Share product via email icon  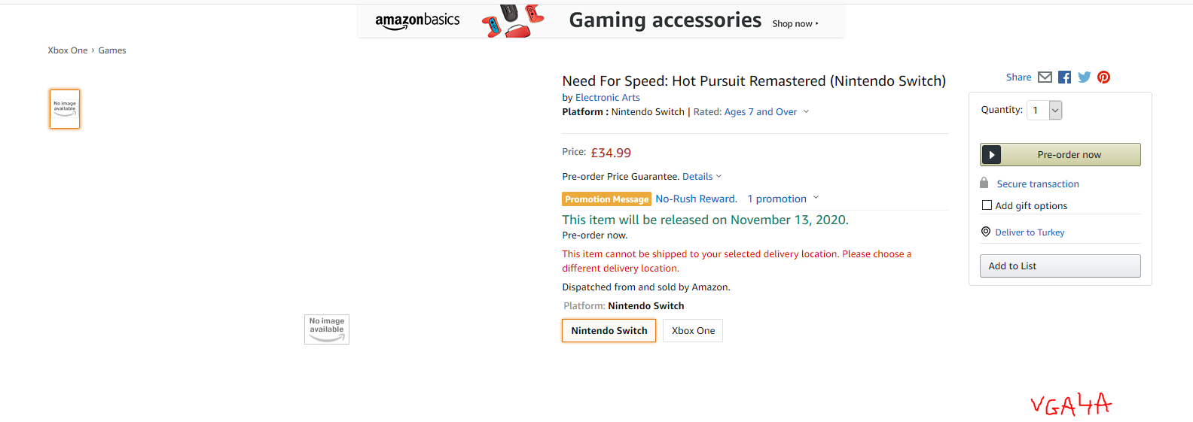[x=1045, y=77]
